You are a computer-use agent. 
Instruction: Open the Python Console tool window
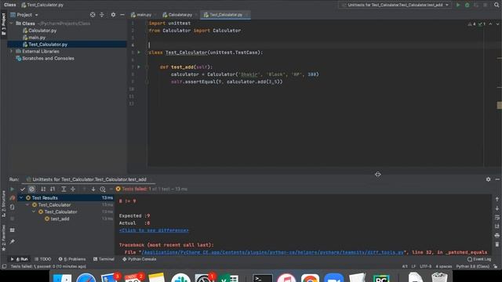[x=140, y=259]
